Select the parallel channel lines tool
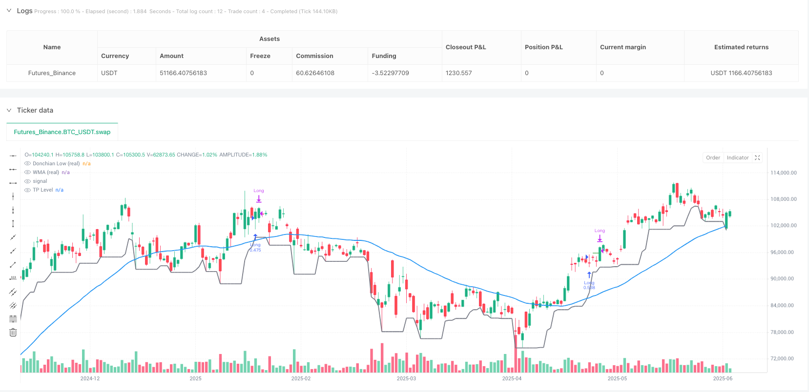The height and width of the screenshot is (392, 809). click(x=13, y=292)
